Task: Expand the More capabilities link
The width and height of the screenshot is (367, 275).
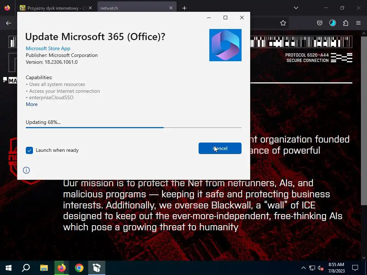Action: [x=32, y=104]
